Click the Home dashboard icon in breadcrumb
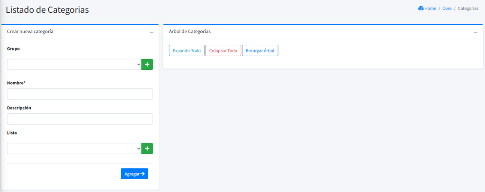 [421, 8]
